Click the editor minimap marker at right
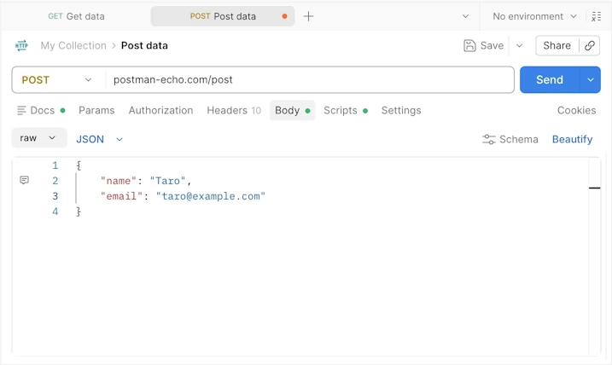 pos(594,188)
